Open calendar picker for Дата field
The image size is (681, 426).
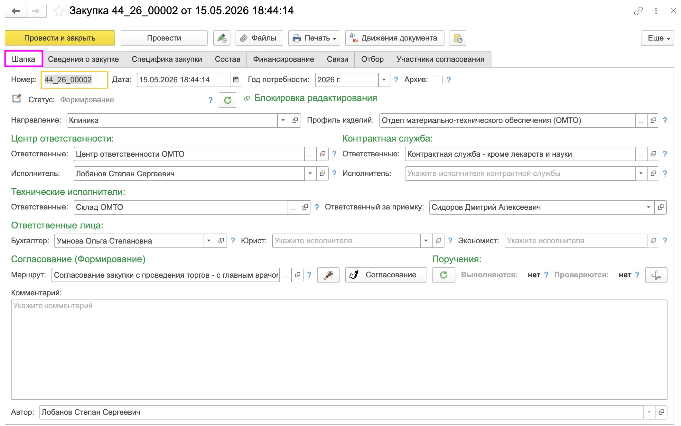pyautogui.click(x=236, y=80)
